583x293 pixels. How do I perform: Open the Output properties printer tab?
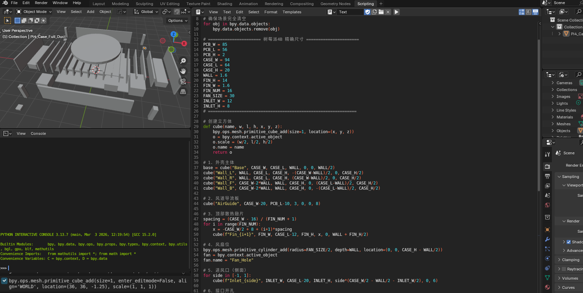(547, 176)
